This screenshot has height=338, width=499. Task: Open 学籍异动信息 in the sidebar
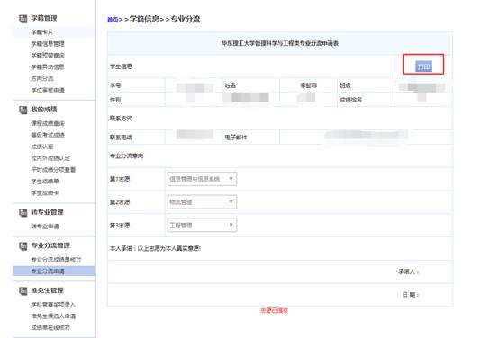pyautogui.click(x=48, y=67)
